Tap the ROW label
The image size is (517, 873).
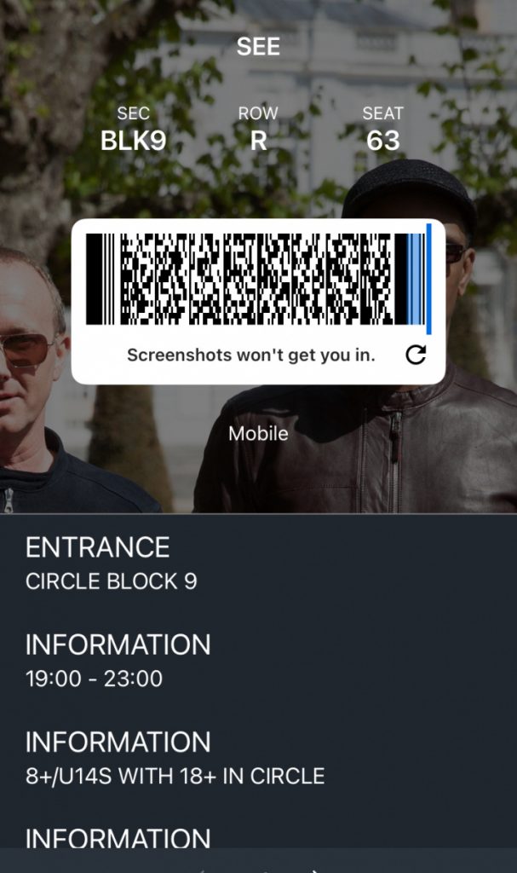[258, 113]
